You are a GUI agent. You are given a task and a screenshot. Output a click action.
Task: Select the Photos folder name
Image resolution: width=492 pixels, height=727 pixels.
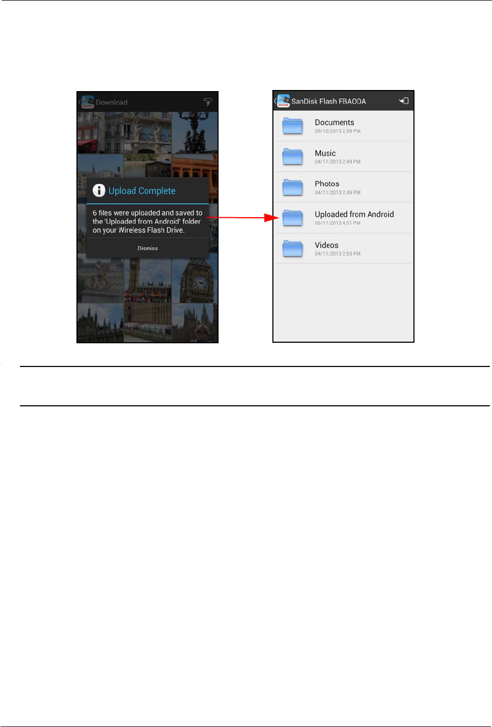[327, 184]
